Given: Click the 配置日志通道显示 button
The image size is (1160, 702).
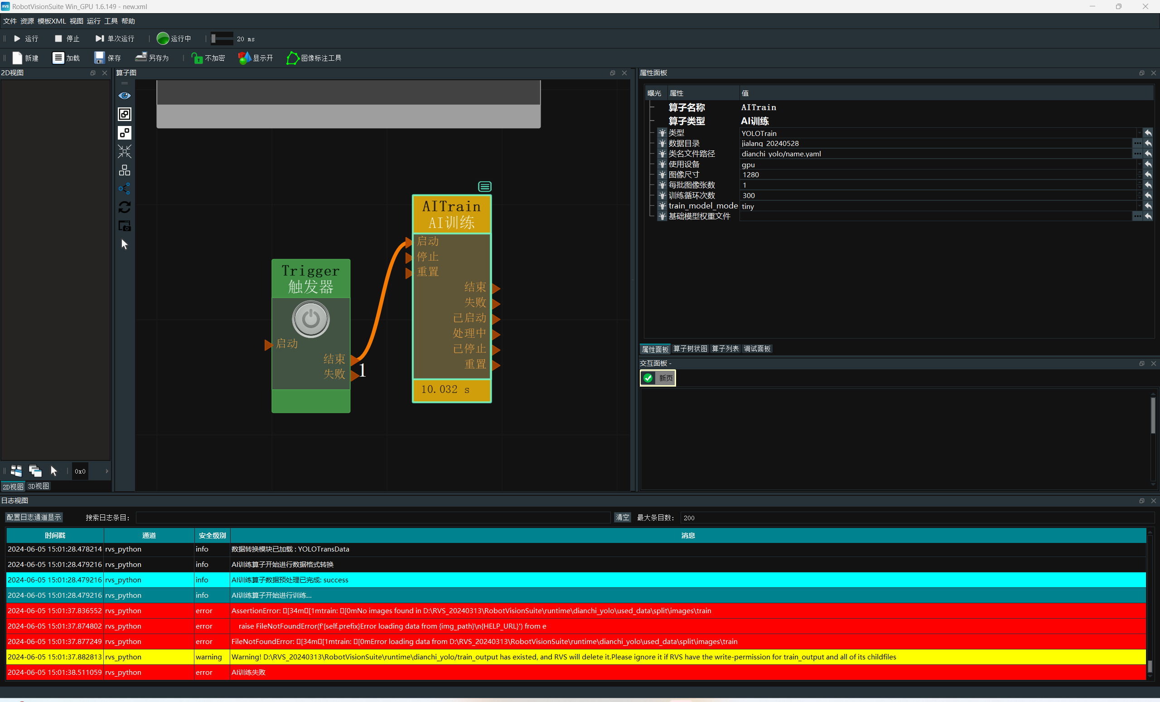Looking at the screenshot, I should [34, 518].
